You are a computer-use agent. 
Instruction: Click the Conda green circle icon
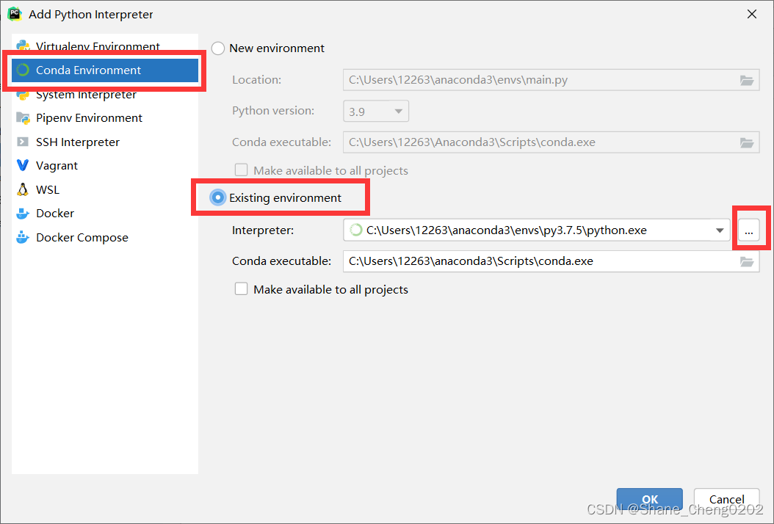pyautogui.click(x=23, y=70)
